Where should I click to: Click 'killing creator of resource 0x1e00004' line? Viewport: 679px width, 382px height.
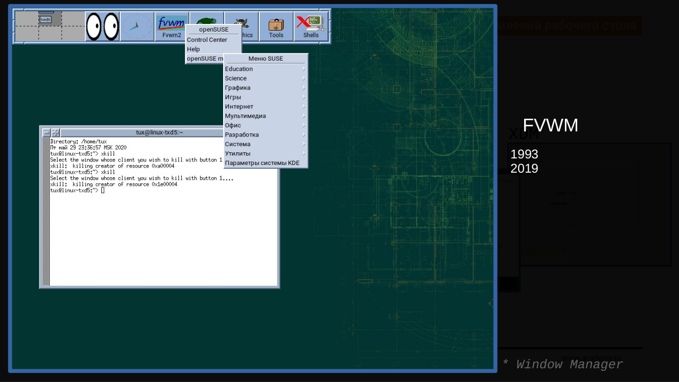click(114, 184)
